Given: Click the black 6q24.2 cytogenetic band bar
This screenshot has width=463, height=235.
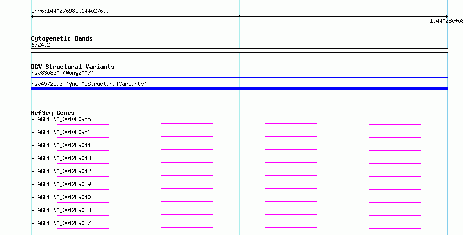Looking at the screenshot, I should tap(239, 50).
